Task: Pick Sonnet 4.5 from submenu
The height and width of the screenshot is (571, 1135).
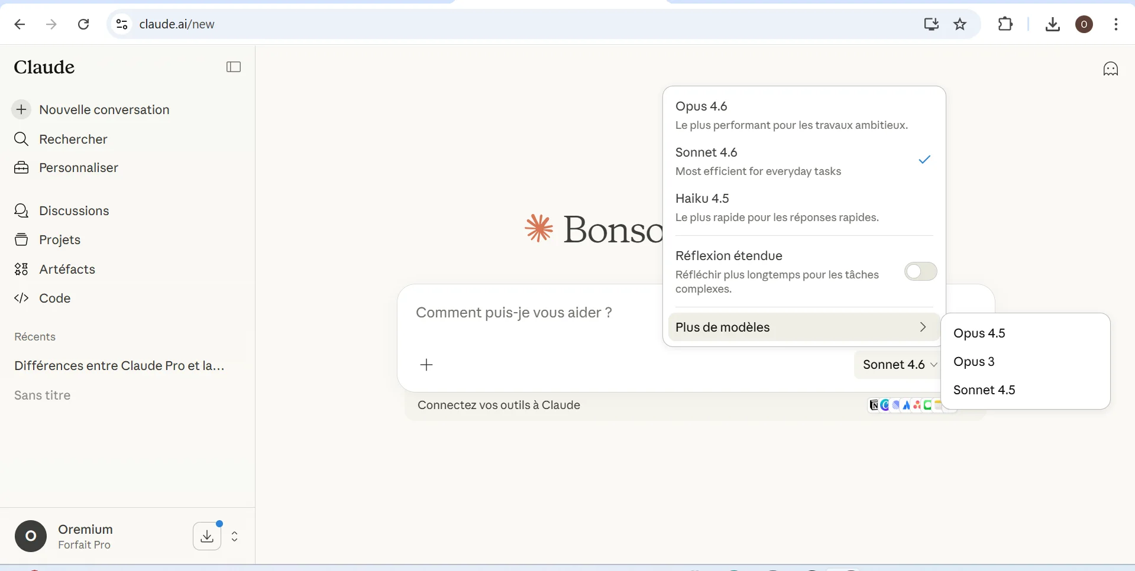Action: pos(984,390)
